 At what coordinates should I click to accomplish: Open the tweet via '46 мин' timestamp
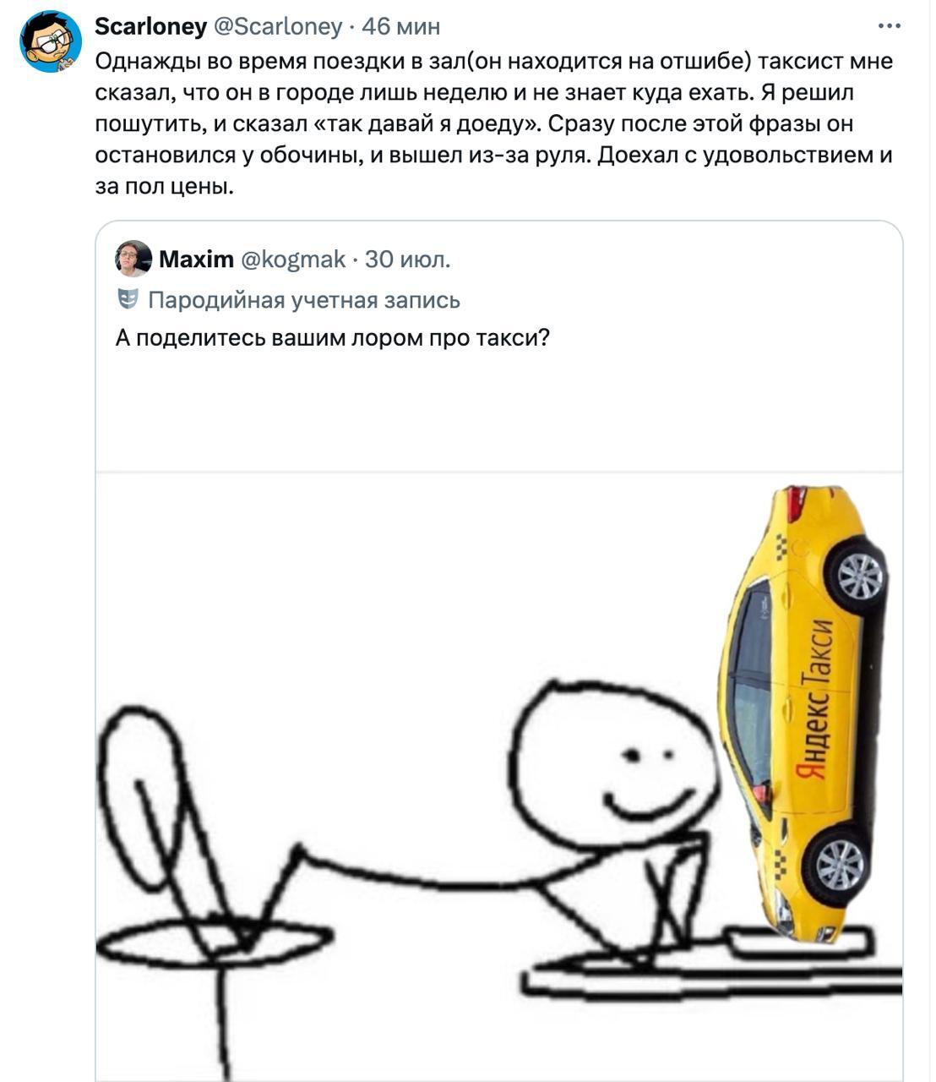(x=400, y=27)
